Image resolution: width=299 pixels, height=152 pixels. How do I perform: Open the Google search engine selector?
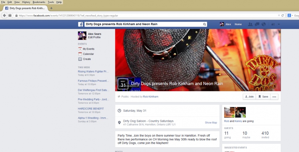(290, 16)
